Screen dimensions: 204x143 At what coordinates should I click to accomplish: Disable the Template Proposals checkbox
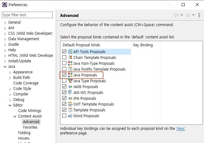coord(64,110)
